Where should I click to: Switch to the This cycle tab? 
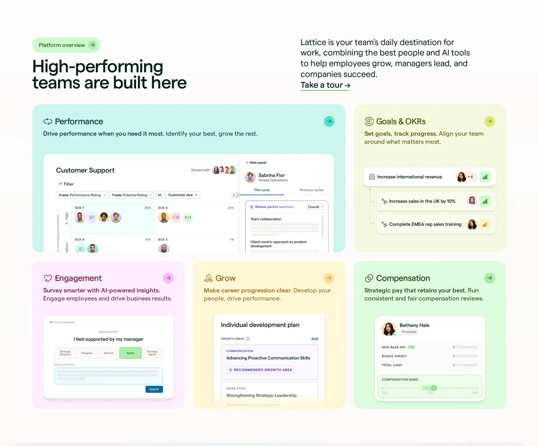click(262, 190)
